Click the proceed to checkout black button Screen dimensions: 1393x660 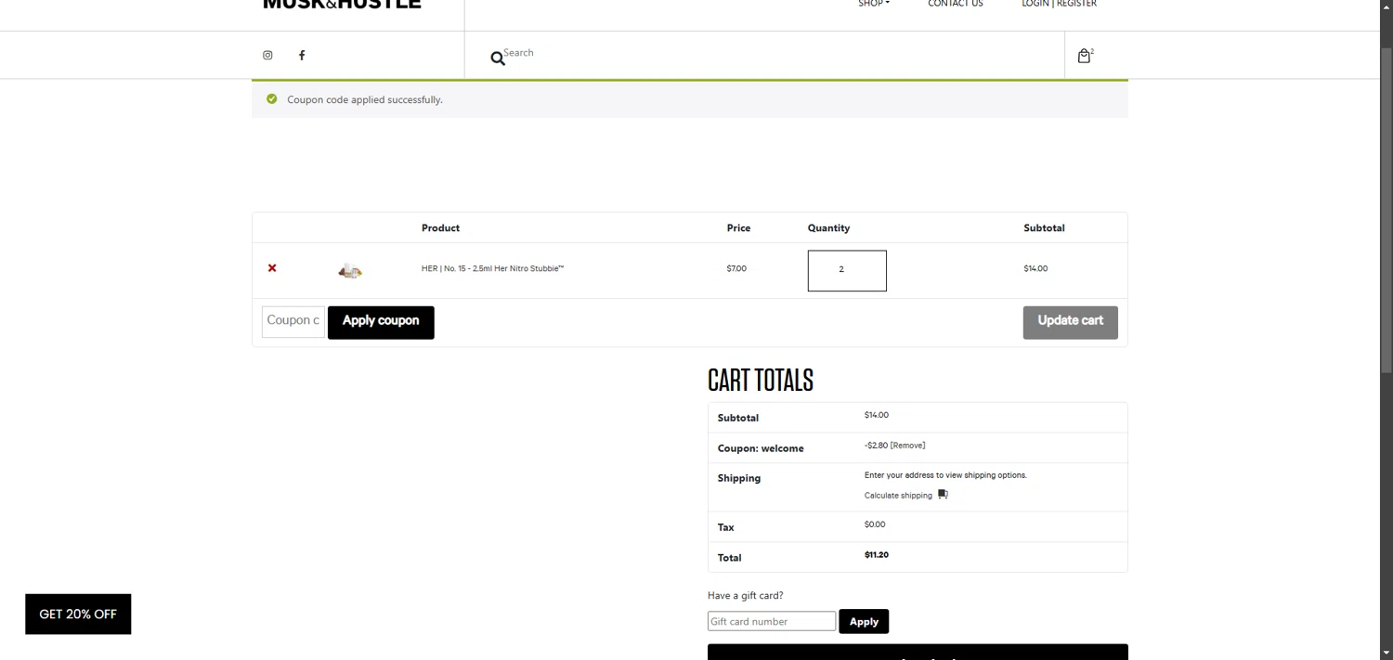click(918, 652)
